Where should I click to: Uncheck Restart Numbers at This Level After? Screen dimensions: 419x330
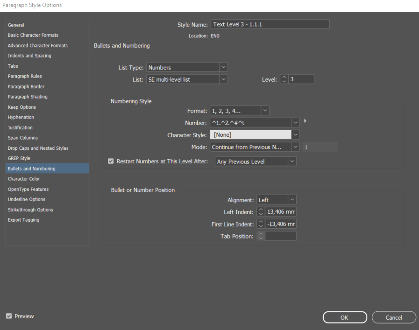click(x=111, y=161)
